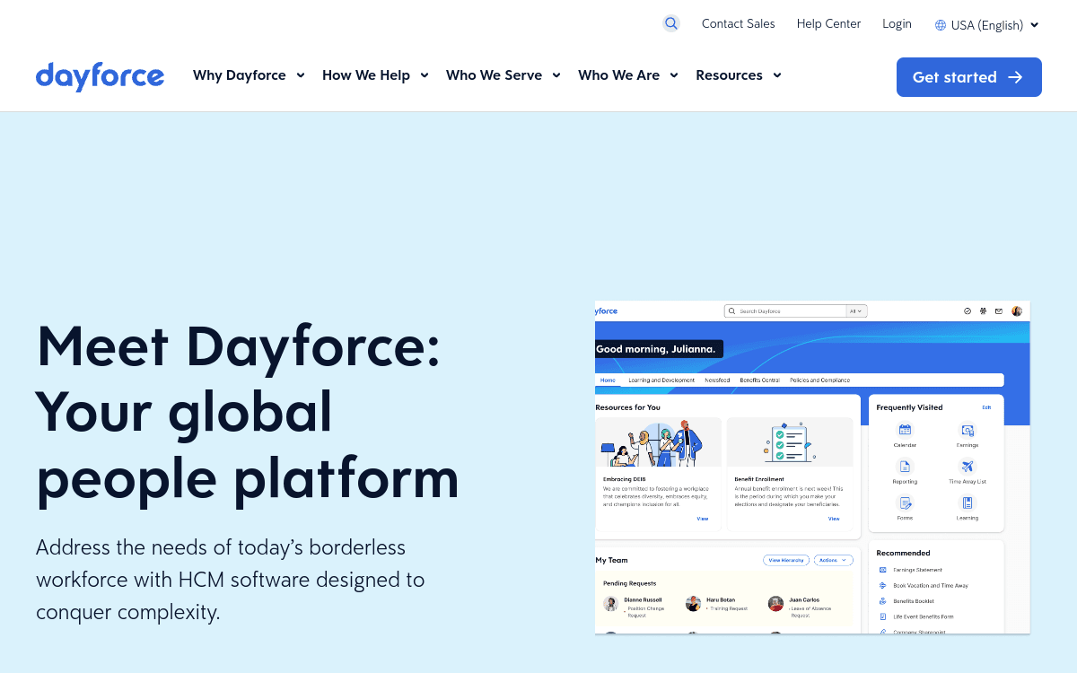Click Haru Botan's avatar in Pending Requests
Screen dimensions: 1077x673
point(693,604)
